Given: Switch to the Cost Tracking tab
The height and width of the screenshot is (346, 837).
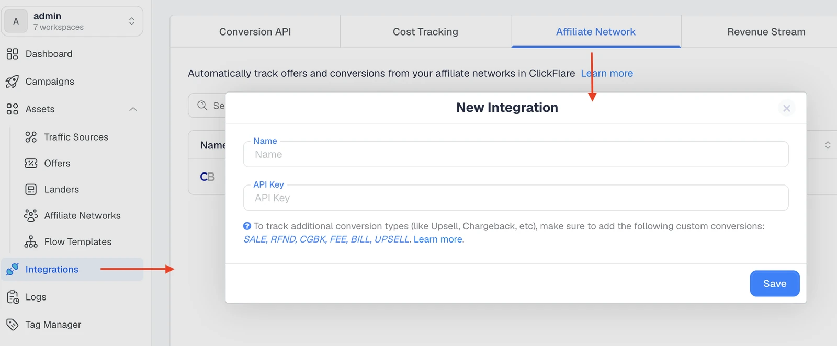Looking at the screenshot, I should click(x=425, y=32).
